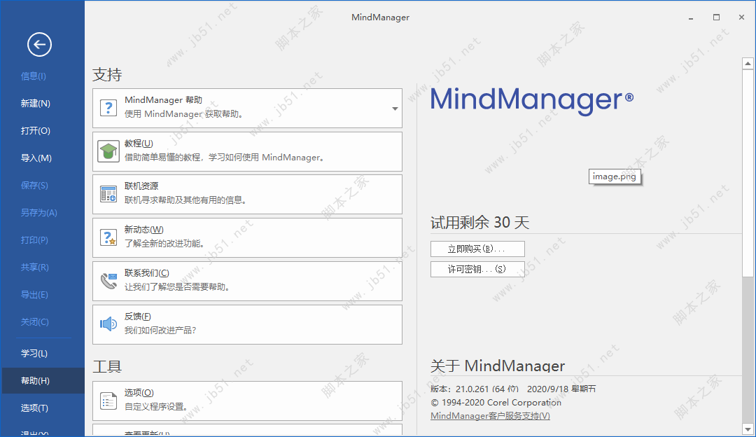The height and width of the screenshot is (437, 756).
Task: Click the scrollbar down arrow
Action: pos(748,429)
